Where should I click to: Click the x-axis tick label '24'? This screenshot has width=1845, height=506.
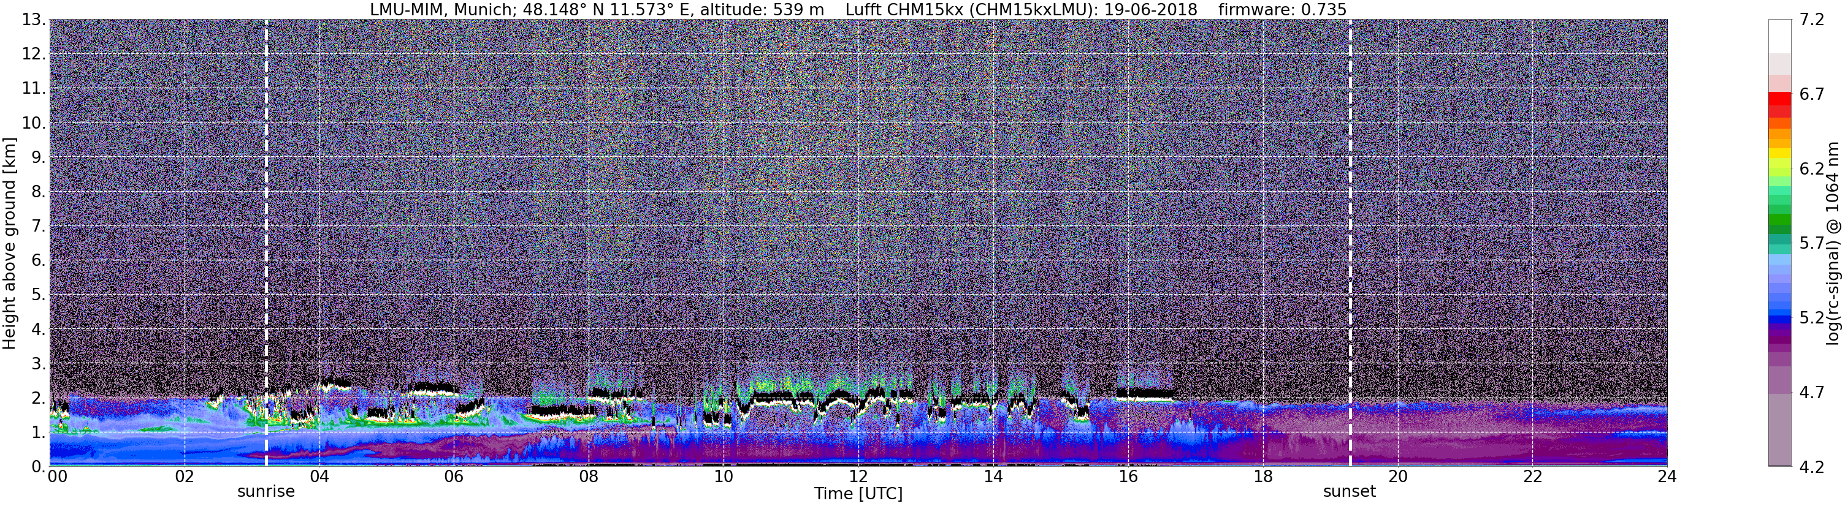[1667, 477]
